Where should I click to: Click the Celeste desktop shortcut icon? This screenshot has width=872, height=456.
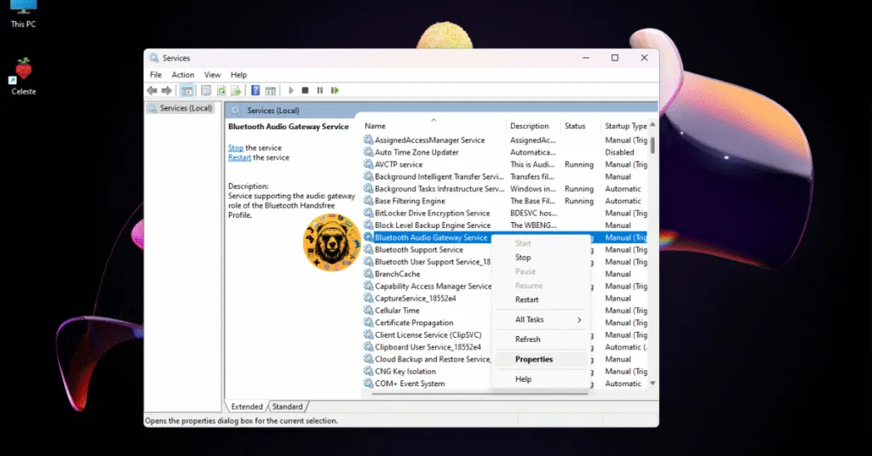(23, 71)
